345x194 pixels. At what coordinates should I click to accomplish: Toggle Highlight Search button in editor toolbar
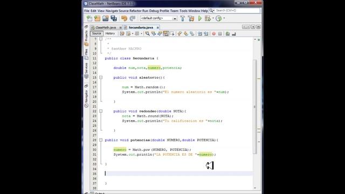(x=165, y=33)
